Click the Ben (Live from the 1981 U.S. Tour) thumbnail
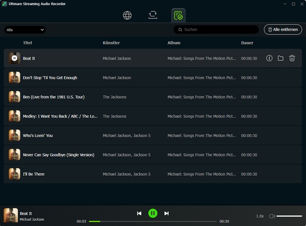This screenshot has width=306, height=226. [14, 97]
